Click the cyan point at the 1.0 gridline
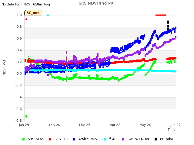Viewport: 194px width, 145px height. [x=48, y=15]
